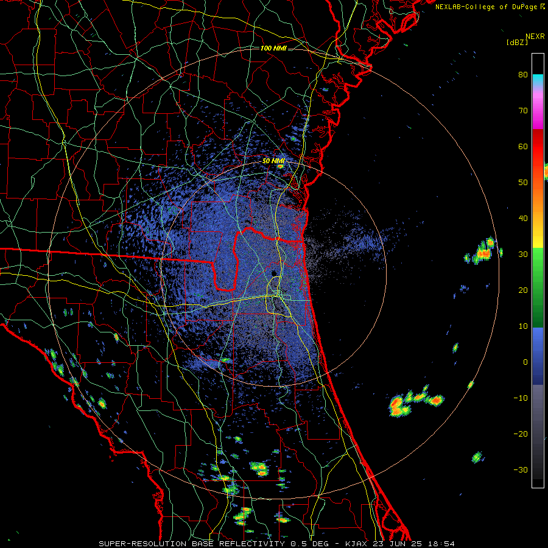Click the 0.5 DEG elevation text in caption

coord(311,544)
